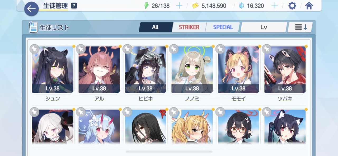Switch to the SPECIAL tab
The image size is (338, 156).
pos(223,27)
